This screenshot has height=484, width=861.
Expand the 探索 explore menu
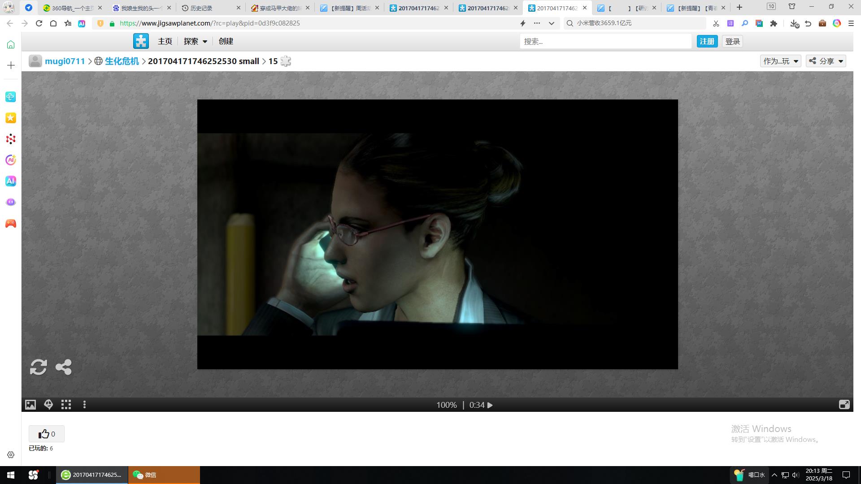coord(196,41)
